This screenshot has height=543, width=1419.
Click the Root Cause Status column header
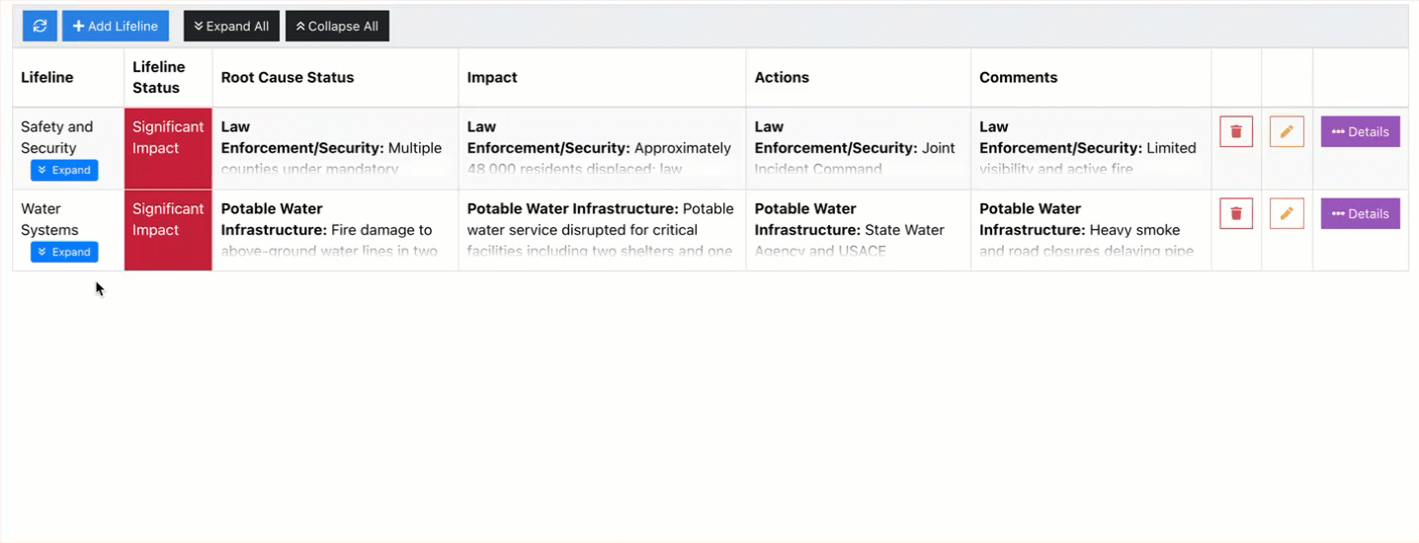click(288, 78)
